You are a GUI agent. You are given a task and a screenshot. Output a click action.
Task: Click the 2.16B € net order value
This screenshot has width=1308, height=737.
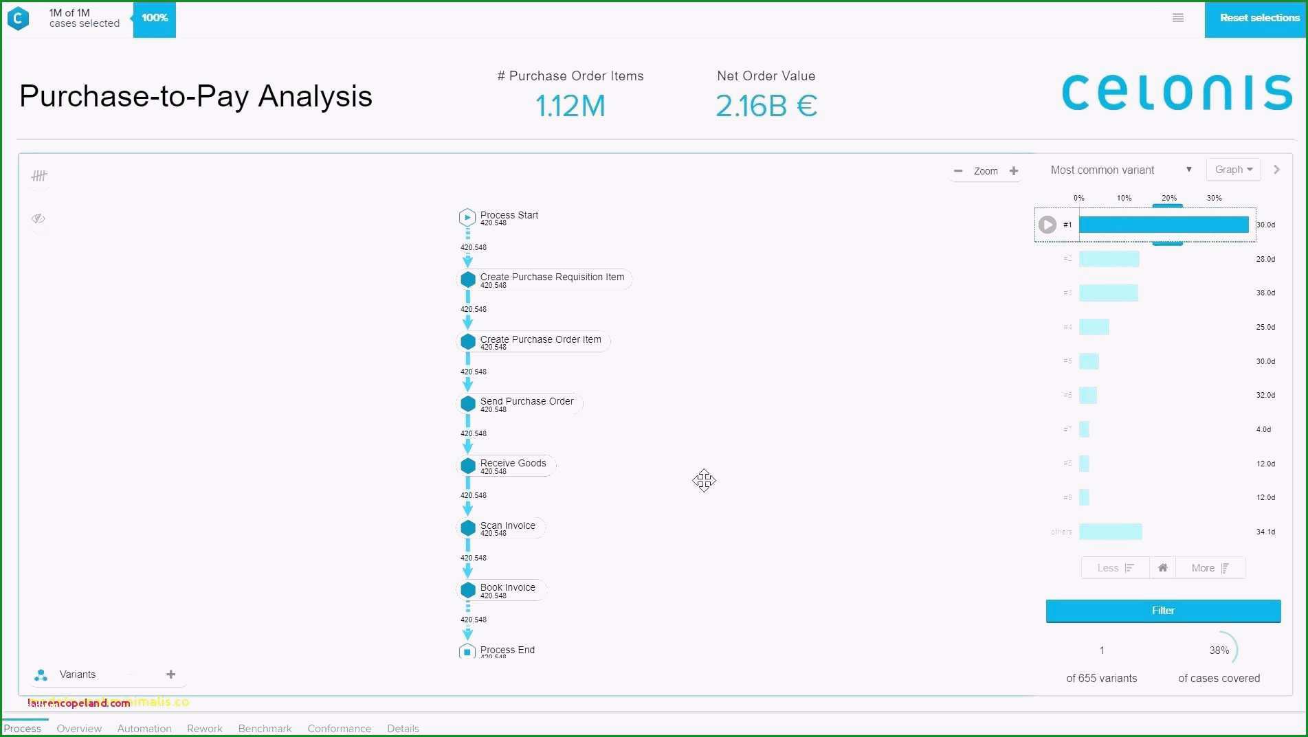766,106
